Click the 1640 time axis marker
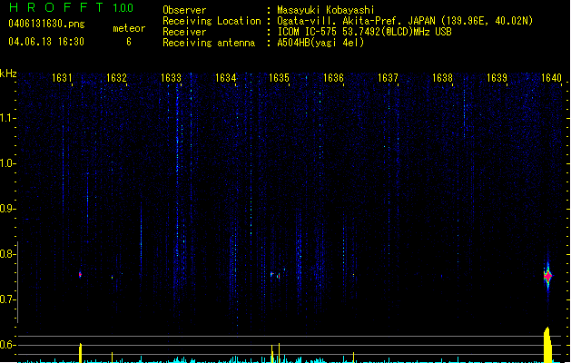Viewport: 571px width, 363px height. pos(551,78)
